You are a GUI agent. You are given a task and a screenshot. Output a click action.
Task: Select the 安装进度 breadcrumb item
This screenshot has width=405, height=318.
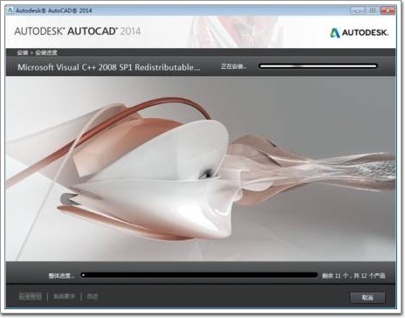click(46, 52)
